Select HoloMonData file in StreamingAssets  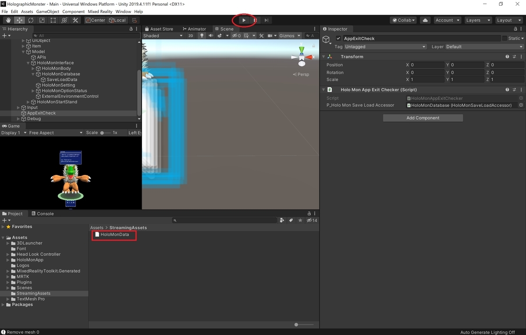112,234
